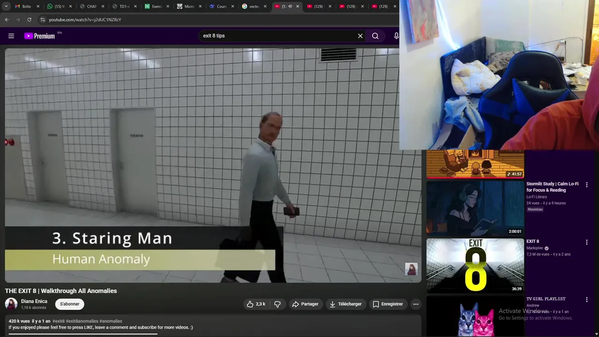
Task: Share the video via Partager
Action: coord(305,304)
